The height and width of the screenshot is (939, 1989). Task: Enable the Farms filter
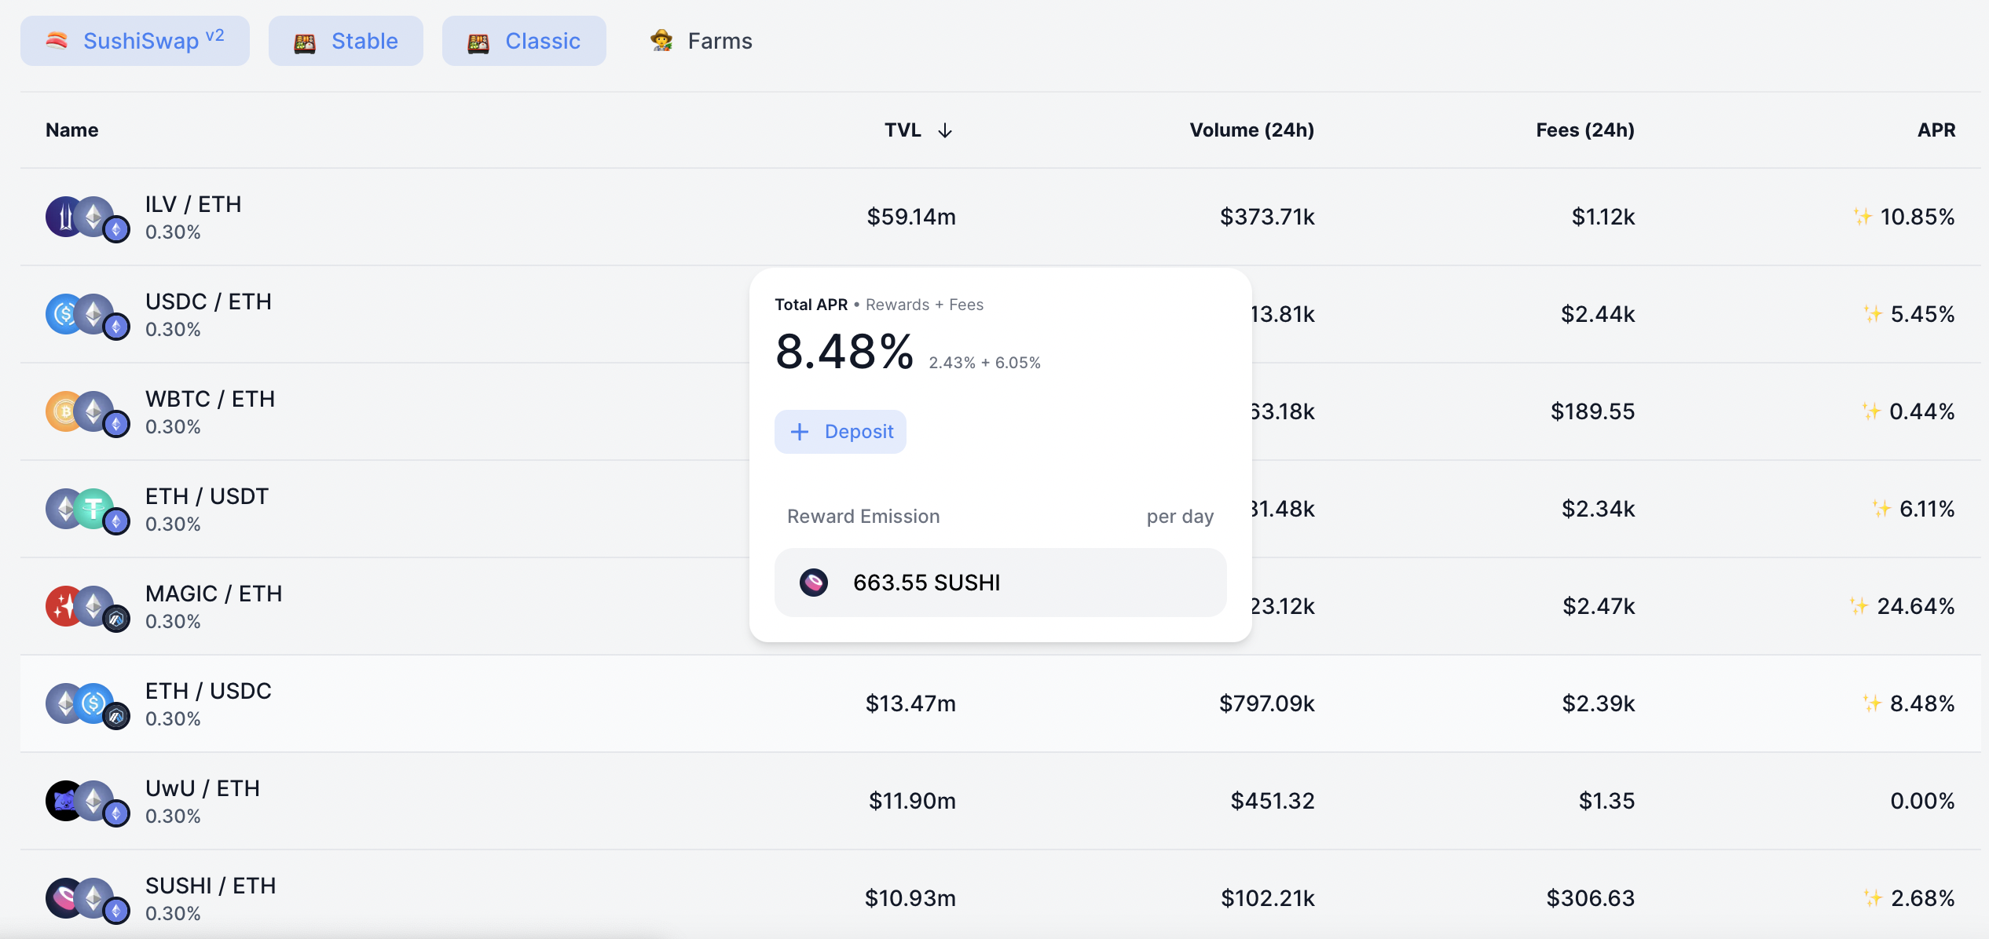click(701, 41)
